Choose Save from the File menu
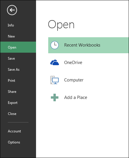Screen dimensions: 129x158 [x=11, y=58]
